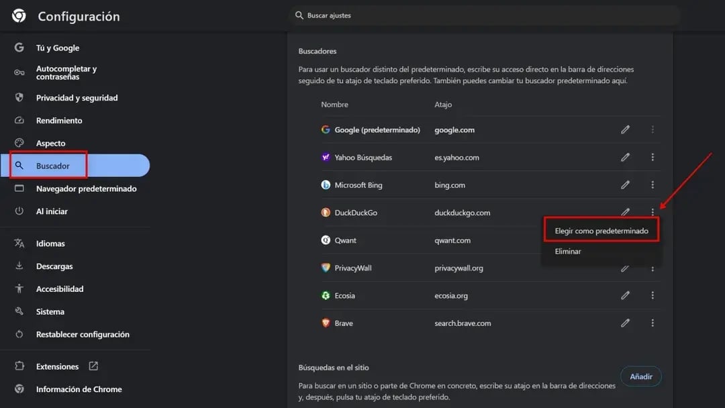
Task: Click the Yahoo Búsquedas name
Action: click(363, 158)
